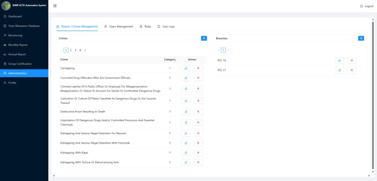Delete Importation Of Dangerous Drugs crime
This screenshot has width=377, height=181.
198,122
